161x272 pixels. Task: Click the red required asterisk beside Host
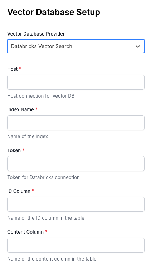point(20,68)
